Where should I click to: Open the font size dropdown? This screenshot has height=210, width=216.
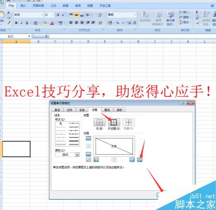coord(53,15)
